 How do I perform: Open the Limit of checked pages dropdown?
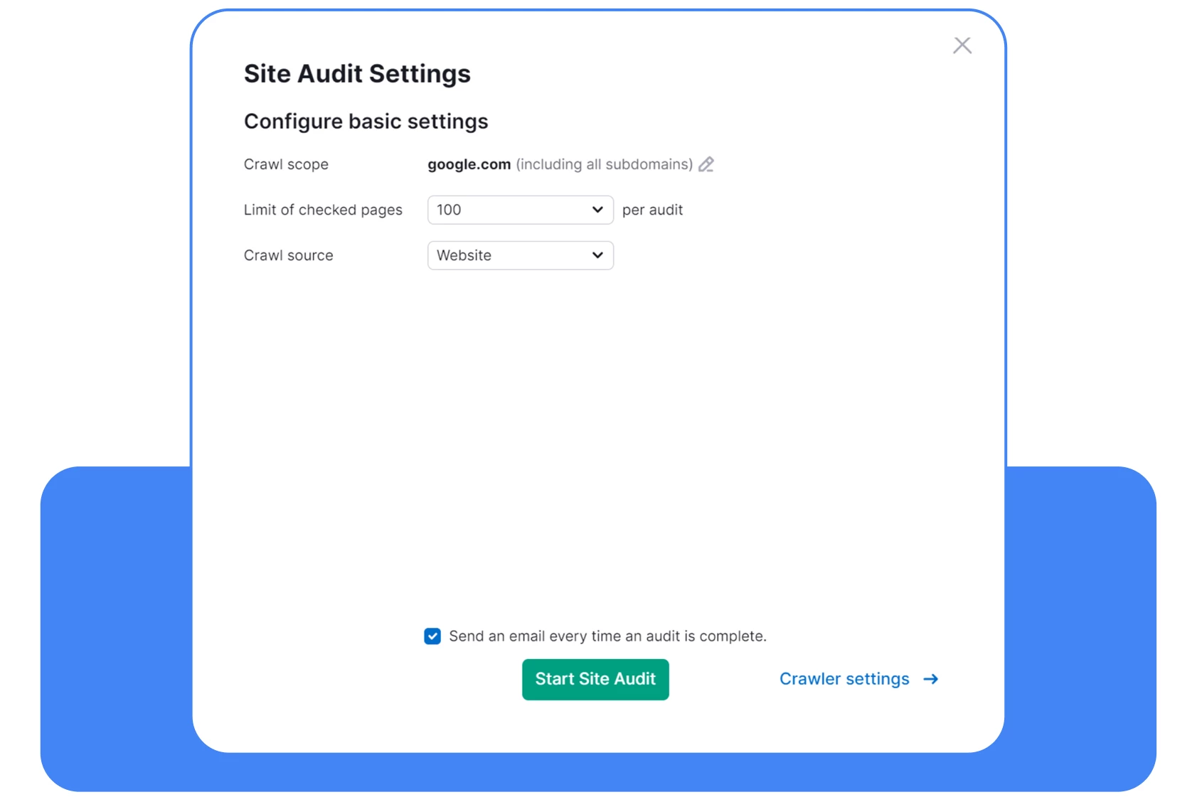point(520,210)
